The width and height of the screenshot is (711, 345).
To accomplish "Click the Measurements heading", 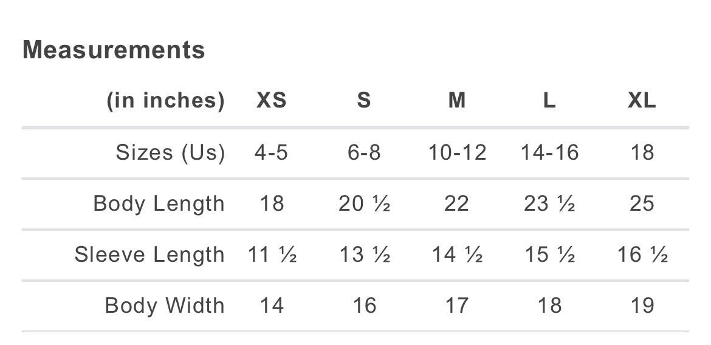I will point(114,50).
